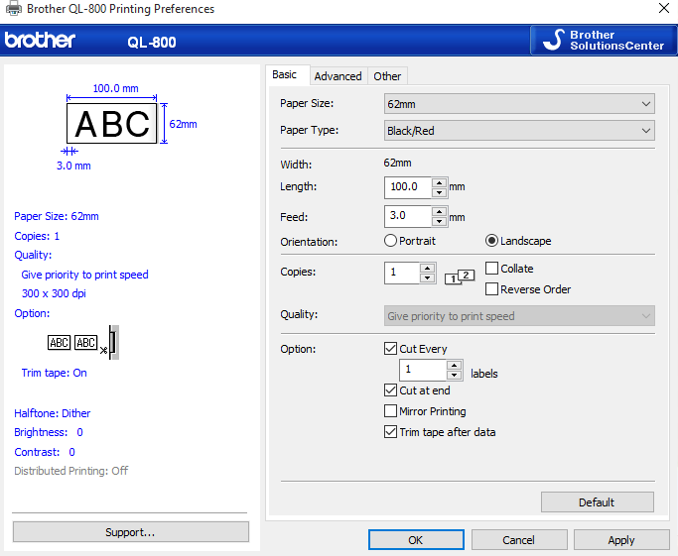Click the cut tape option illustration

[84, 342]
